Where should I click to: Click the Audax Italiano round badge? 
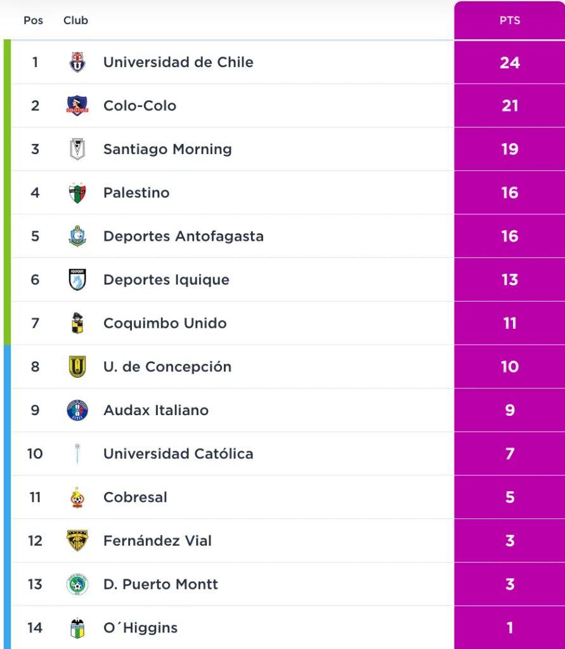point(77,410)
